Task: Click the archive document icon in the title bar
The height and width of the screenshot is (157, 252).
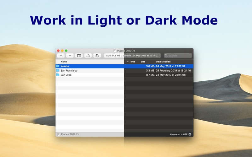Action: (115, 51)
